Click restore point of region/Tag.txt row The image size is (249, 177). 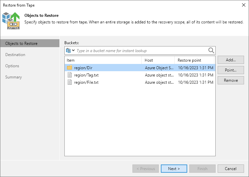[196, 75]
